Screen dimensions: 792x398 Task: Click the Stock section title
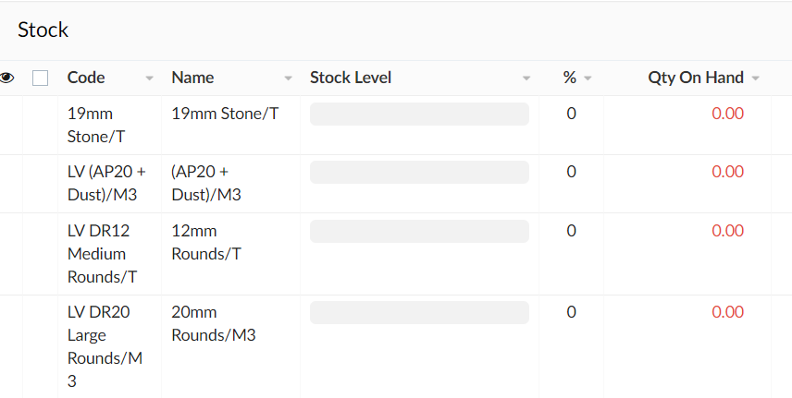pos(43,30)
